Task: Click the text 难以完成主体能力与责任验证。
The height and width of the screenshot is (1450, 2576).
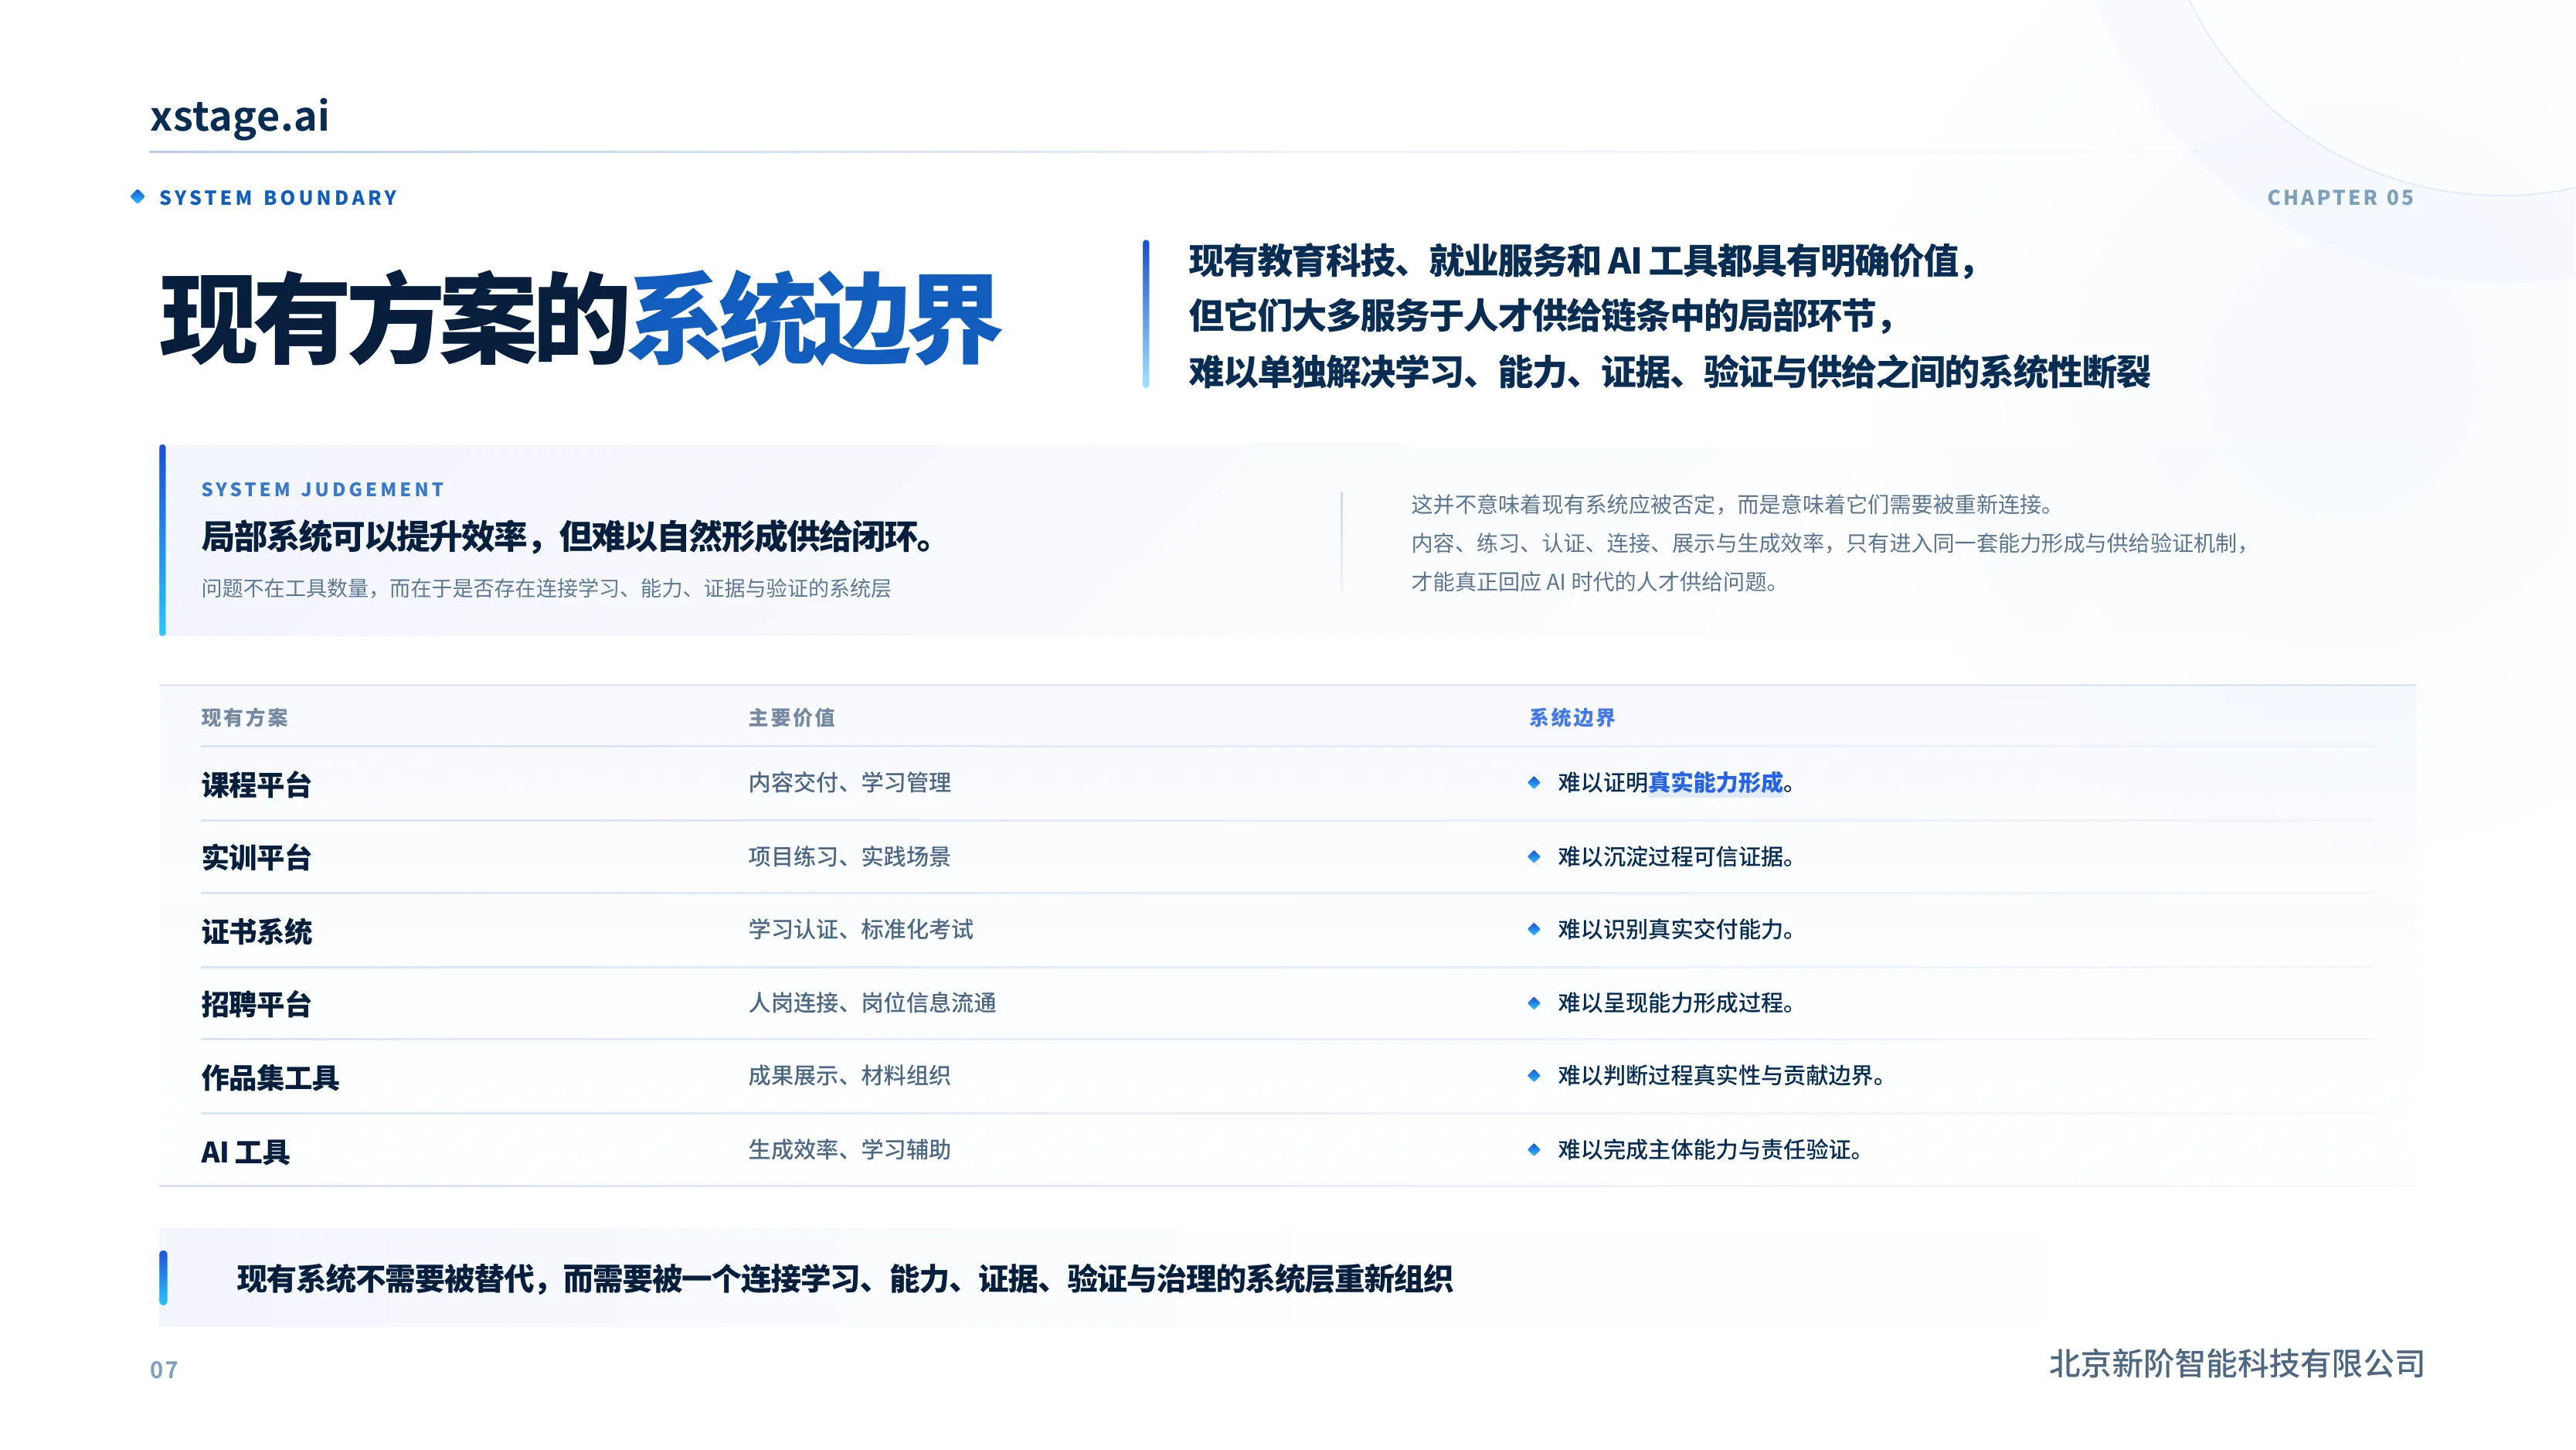Action: point(1710,1150)
